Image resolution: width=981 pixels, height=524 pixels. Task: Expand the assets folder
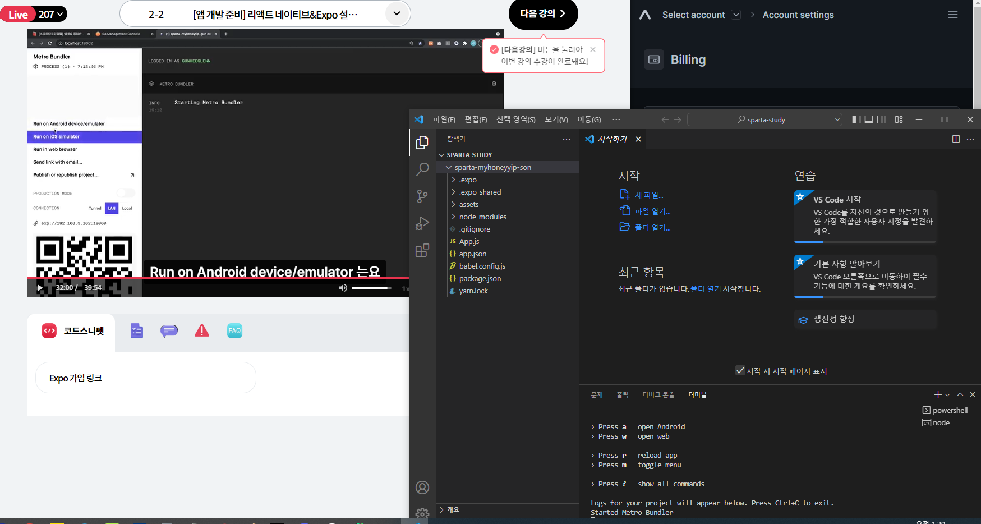pos(453,204)
